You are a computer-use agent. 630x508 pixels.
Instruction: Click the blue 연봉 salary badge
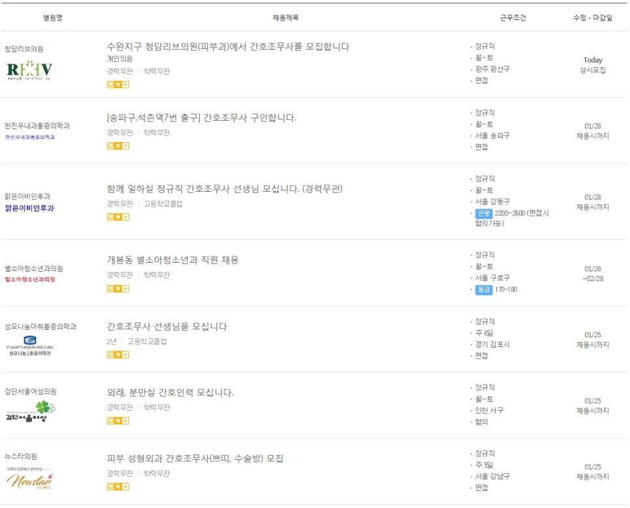tap(483, 213)
